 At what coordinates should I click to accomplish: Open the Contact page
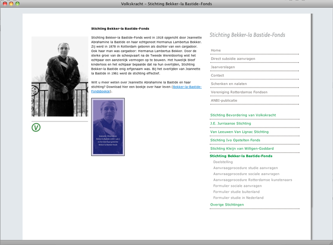click(x=217, y=75)
